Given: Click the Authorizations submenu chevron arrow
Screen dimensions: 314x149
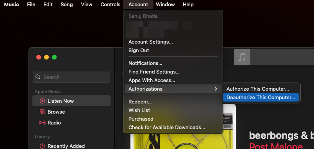Looking at the screenshot, I should [x=216, y=89].
